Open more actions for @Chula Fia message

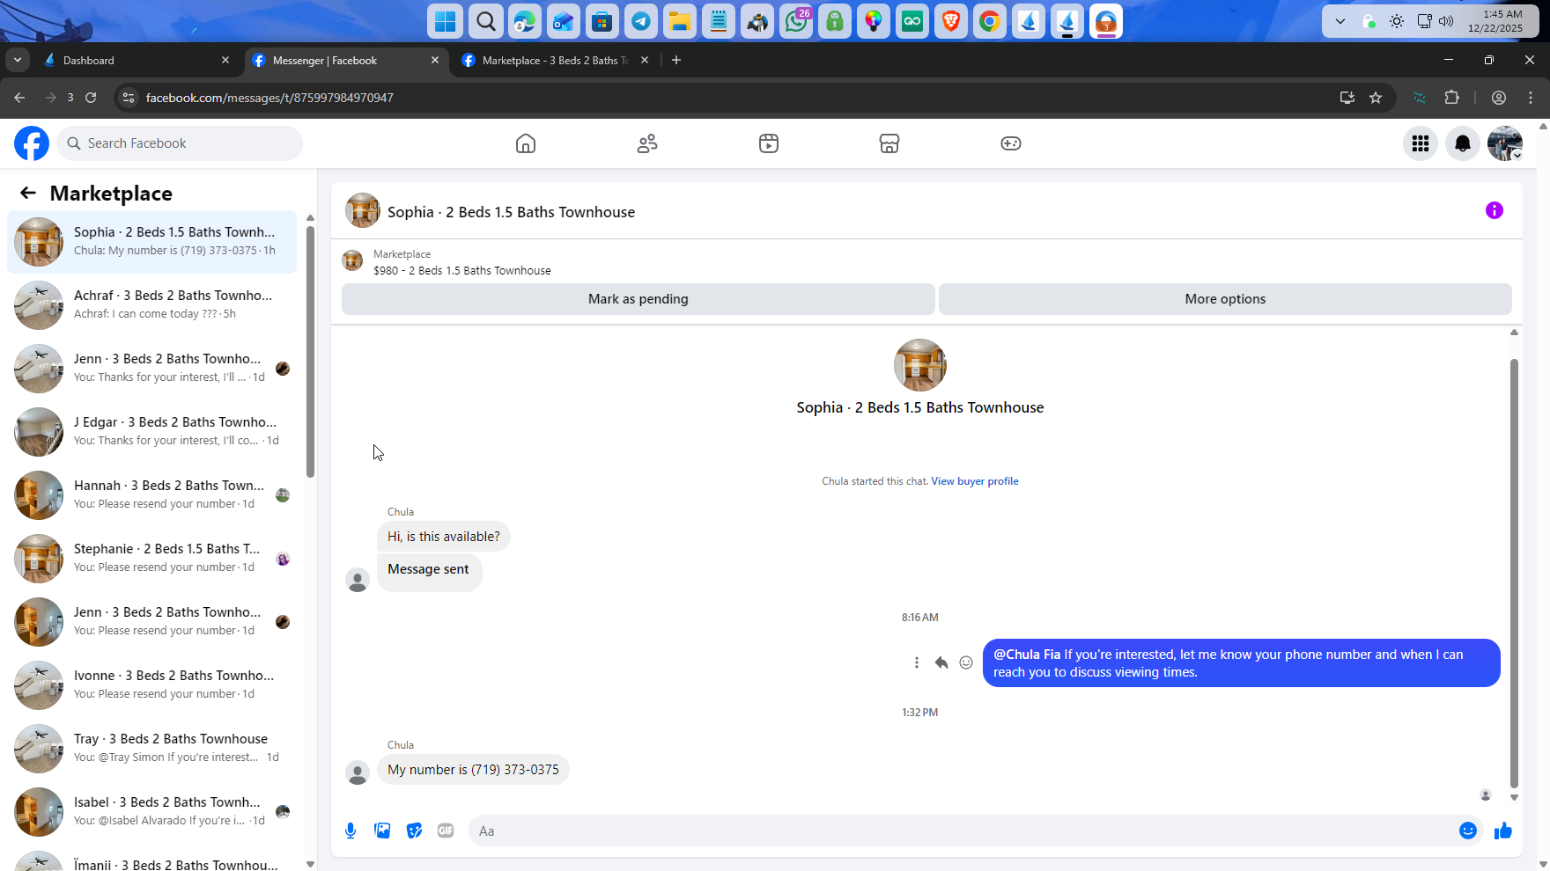point(917,662)
